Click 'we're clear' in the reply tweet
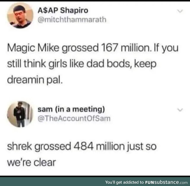This screenshot has width=190, height=186. [31, 163]
